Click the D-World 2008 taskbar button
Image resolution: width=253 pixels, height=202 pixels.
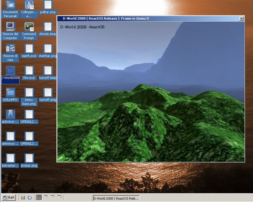116,198
